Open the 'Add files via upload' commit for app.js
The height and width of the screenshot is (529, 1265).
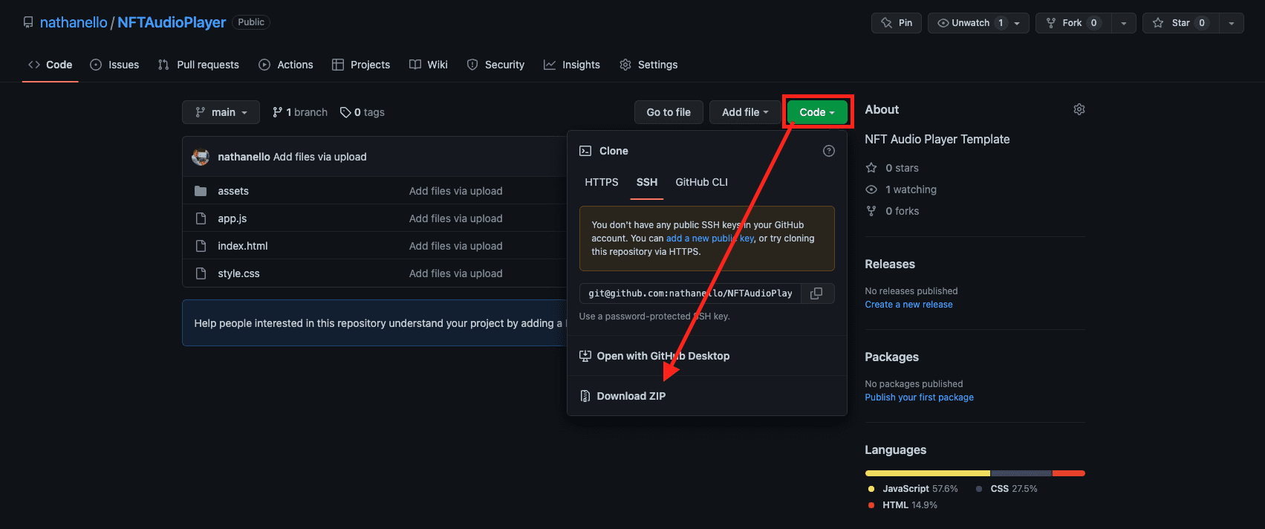click(x=455, y=218)
